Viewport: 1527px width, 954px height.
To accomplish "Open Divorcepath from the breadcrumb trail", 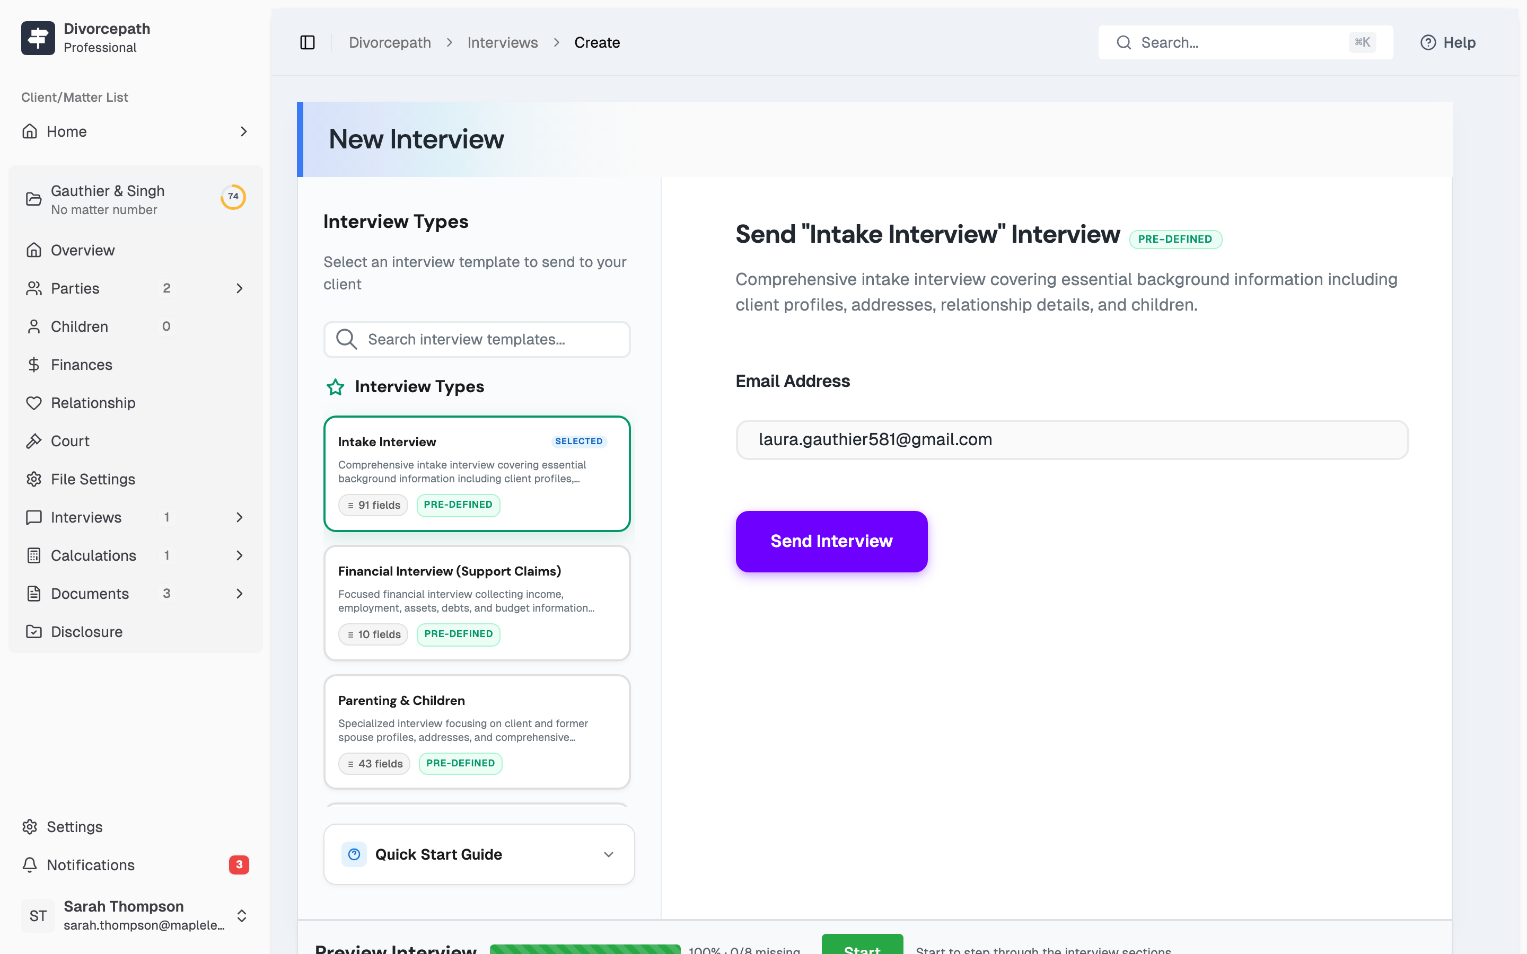I will tap(389, 42).
